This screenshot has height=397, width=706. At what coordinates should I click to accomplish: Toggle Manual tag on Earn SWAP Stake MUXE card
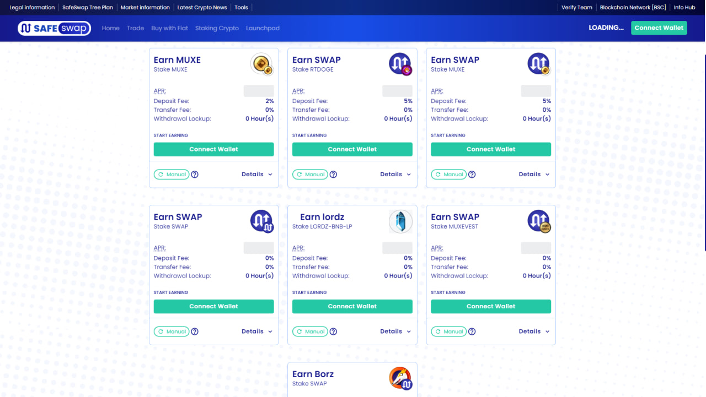click(x=448, y=175)
